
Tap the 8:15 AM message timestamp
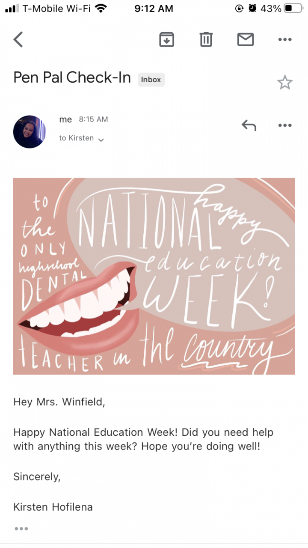pyautogui.click(x=93, y=119)
